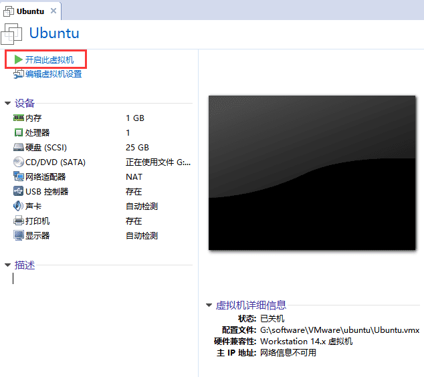
Task: Click the sound card speaker icon
Action: click(18, 206)
